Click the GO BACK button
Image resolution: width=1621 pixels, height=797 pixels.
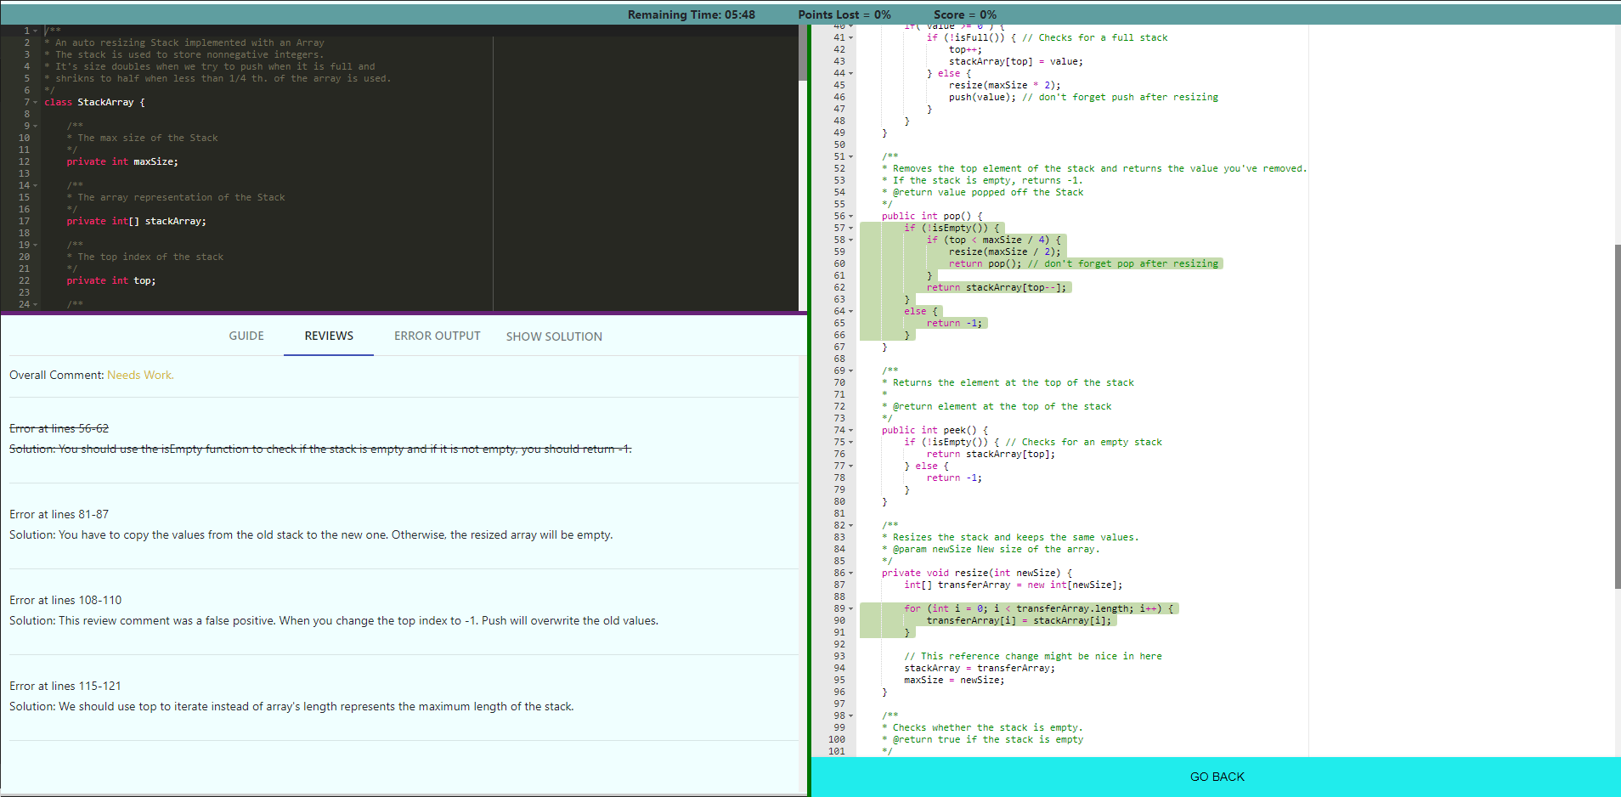(1217, 777)
